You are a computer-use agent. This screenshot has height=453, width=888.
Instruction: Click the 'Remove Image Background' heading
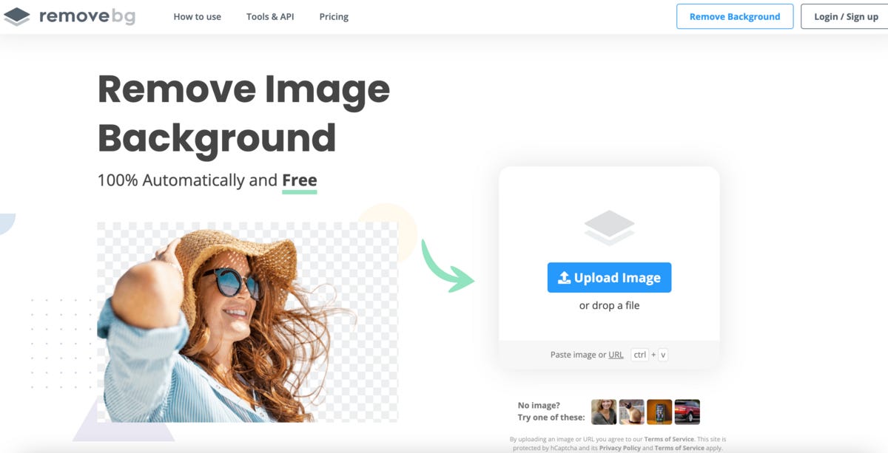[243, 113]
